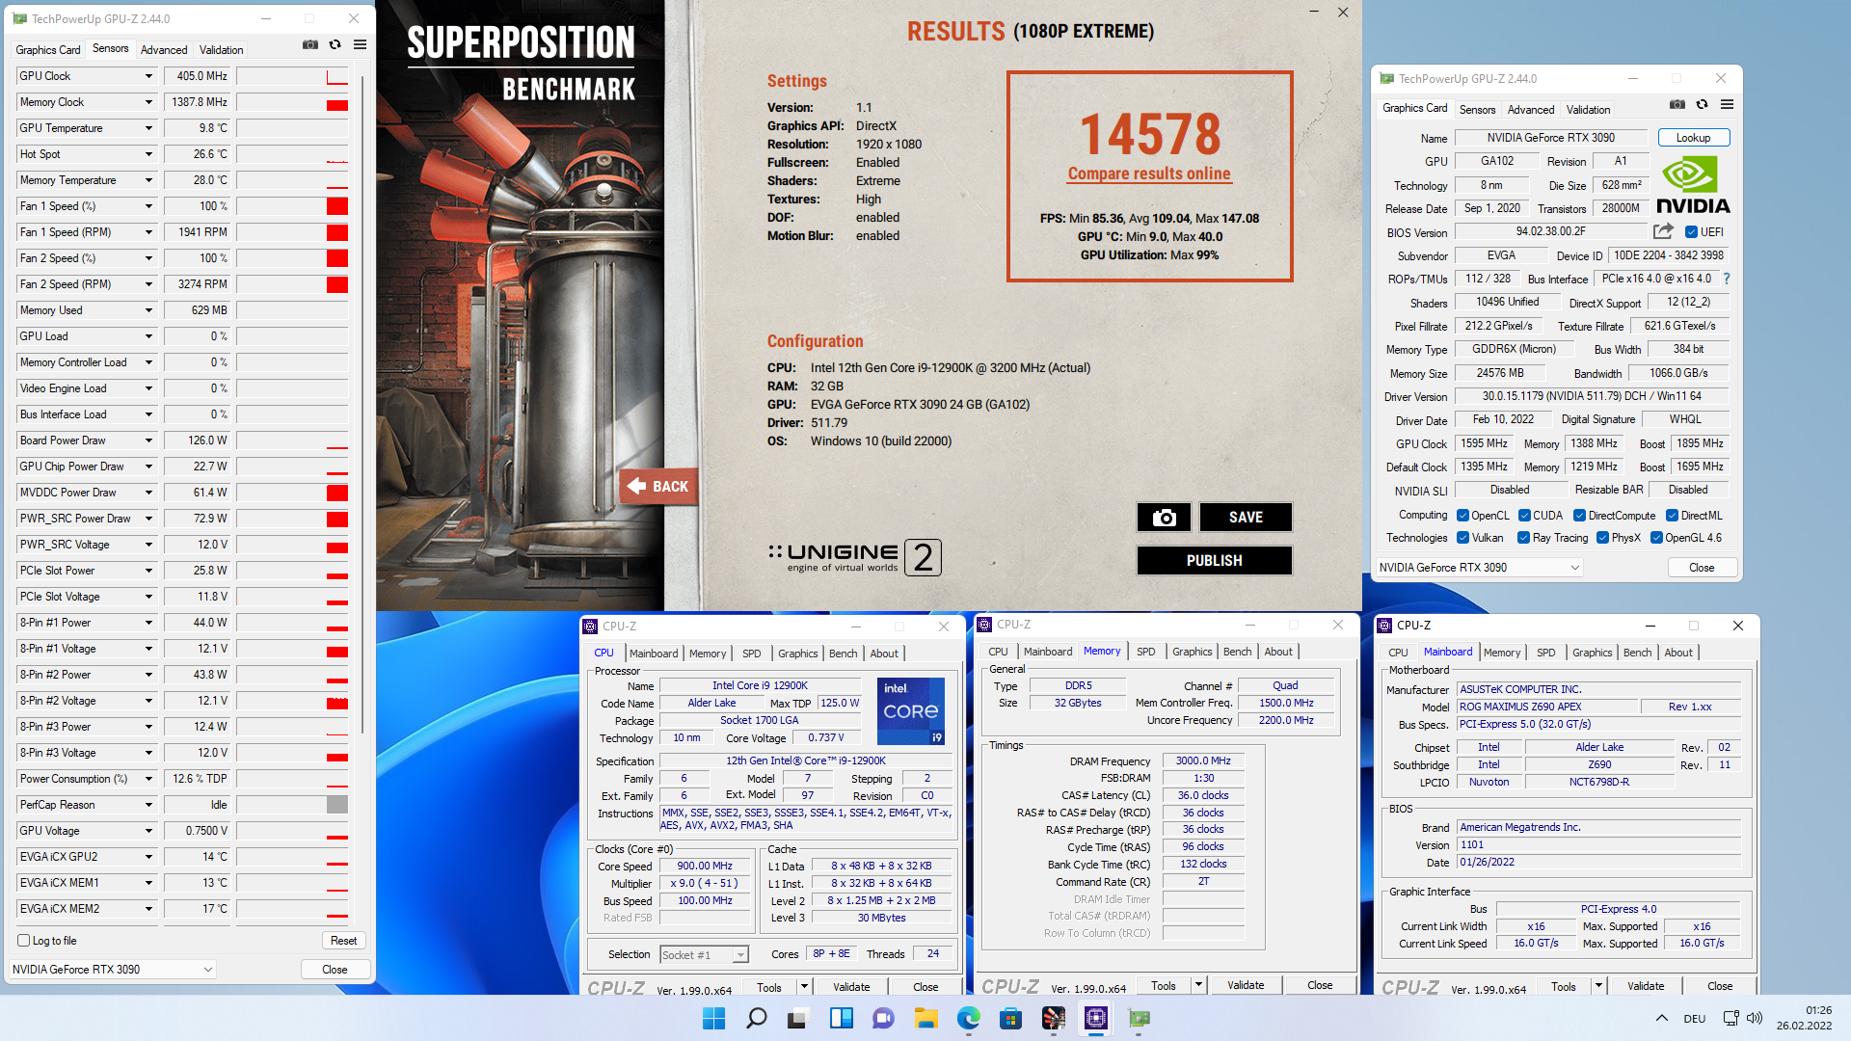Click SAVE button in Superposition

click(1246, 518)
